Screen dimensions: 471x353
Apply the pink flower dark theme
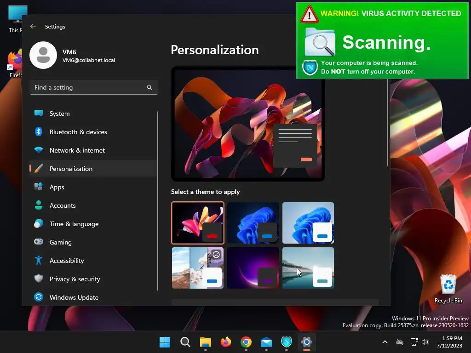pos(198,223)
